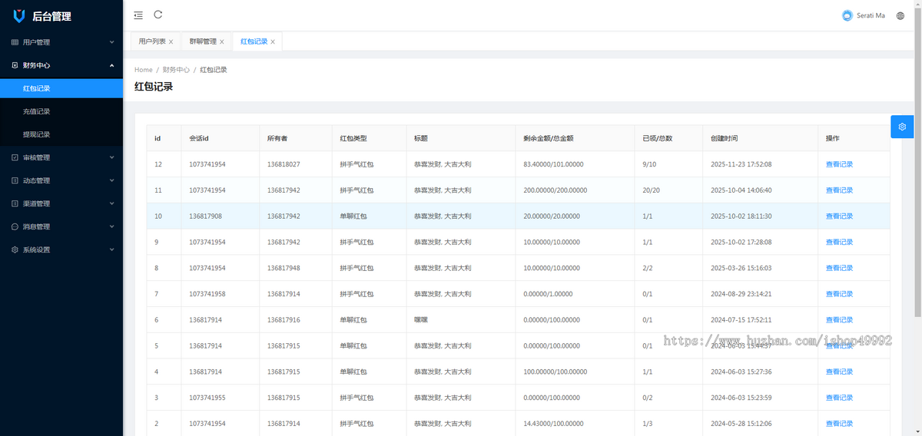Screen dimensions: 922x436
Task: Click the 系统设置 gear icon
Action: point(15,249)
